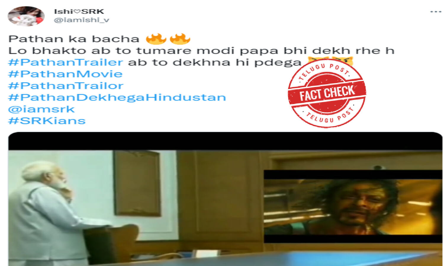
Task: Open the #SRKians hashtag
Action: 47,121
